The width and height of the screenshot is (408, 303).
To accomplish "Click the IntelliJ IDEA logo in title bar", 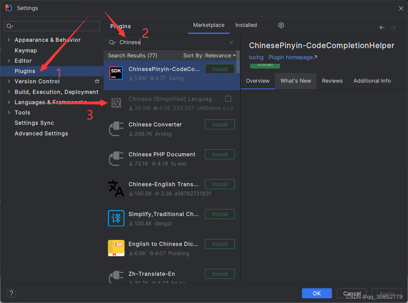I will tap(9, 8).
